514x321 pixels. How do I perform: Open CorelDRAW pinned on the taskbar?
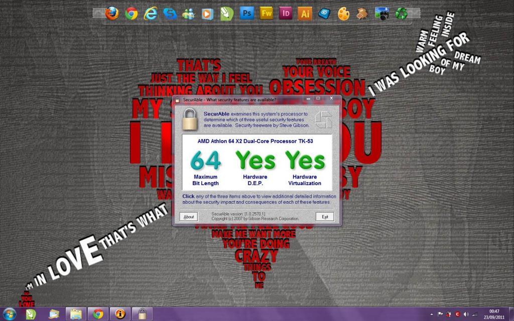coord(31,314)
